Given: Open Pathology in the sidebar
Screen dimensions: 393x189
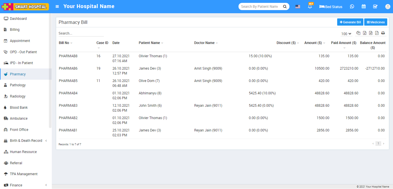Looking at the screenshot, I should (x=18, y=85).
